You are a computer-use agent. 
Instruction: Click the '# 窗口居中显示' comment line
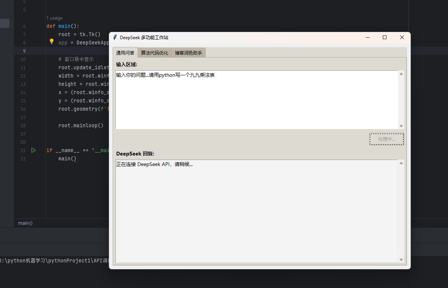pyautogui.click(x=76, y=59)
